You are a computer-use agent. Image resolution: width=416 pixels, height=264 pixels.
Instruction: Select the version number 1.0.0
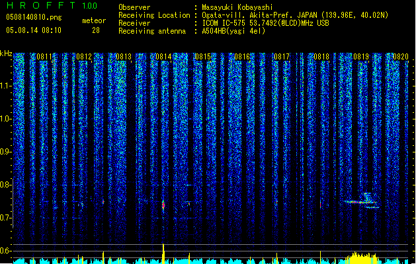90,6
